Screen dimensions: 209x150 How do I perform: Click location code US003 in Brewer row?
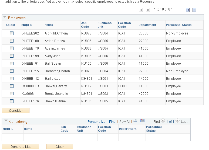(x=123, y=86)
